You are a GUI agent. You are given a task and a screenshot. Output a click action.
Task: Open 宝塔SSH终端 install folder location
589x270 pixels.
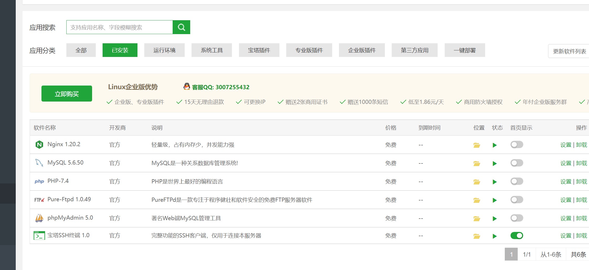pos(477,236)
